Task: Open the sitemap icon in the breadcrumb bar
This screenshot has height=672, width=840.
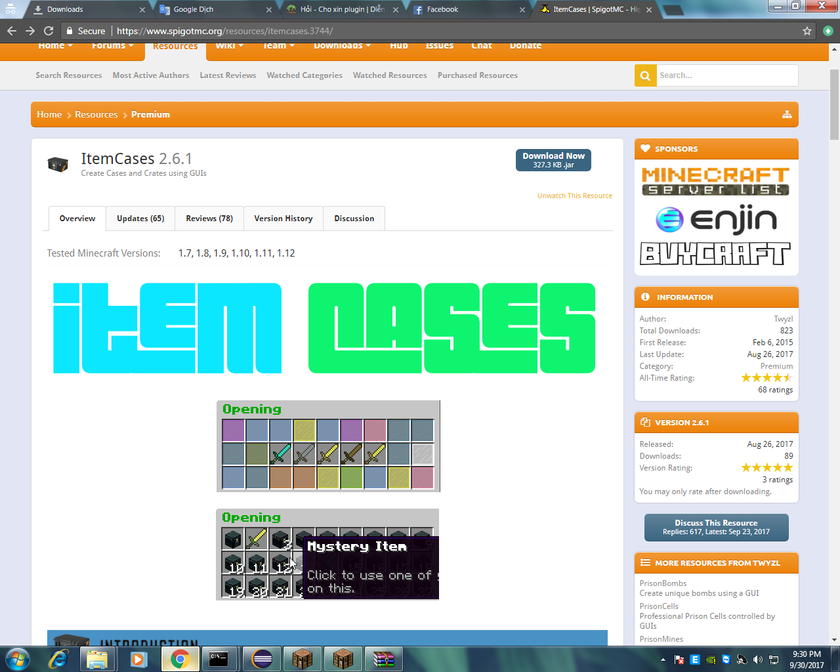Action: pos(787,114)
